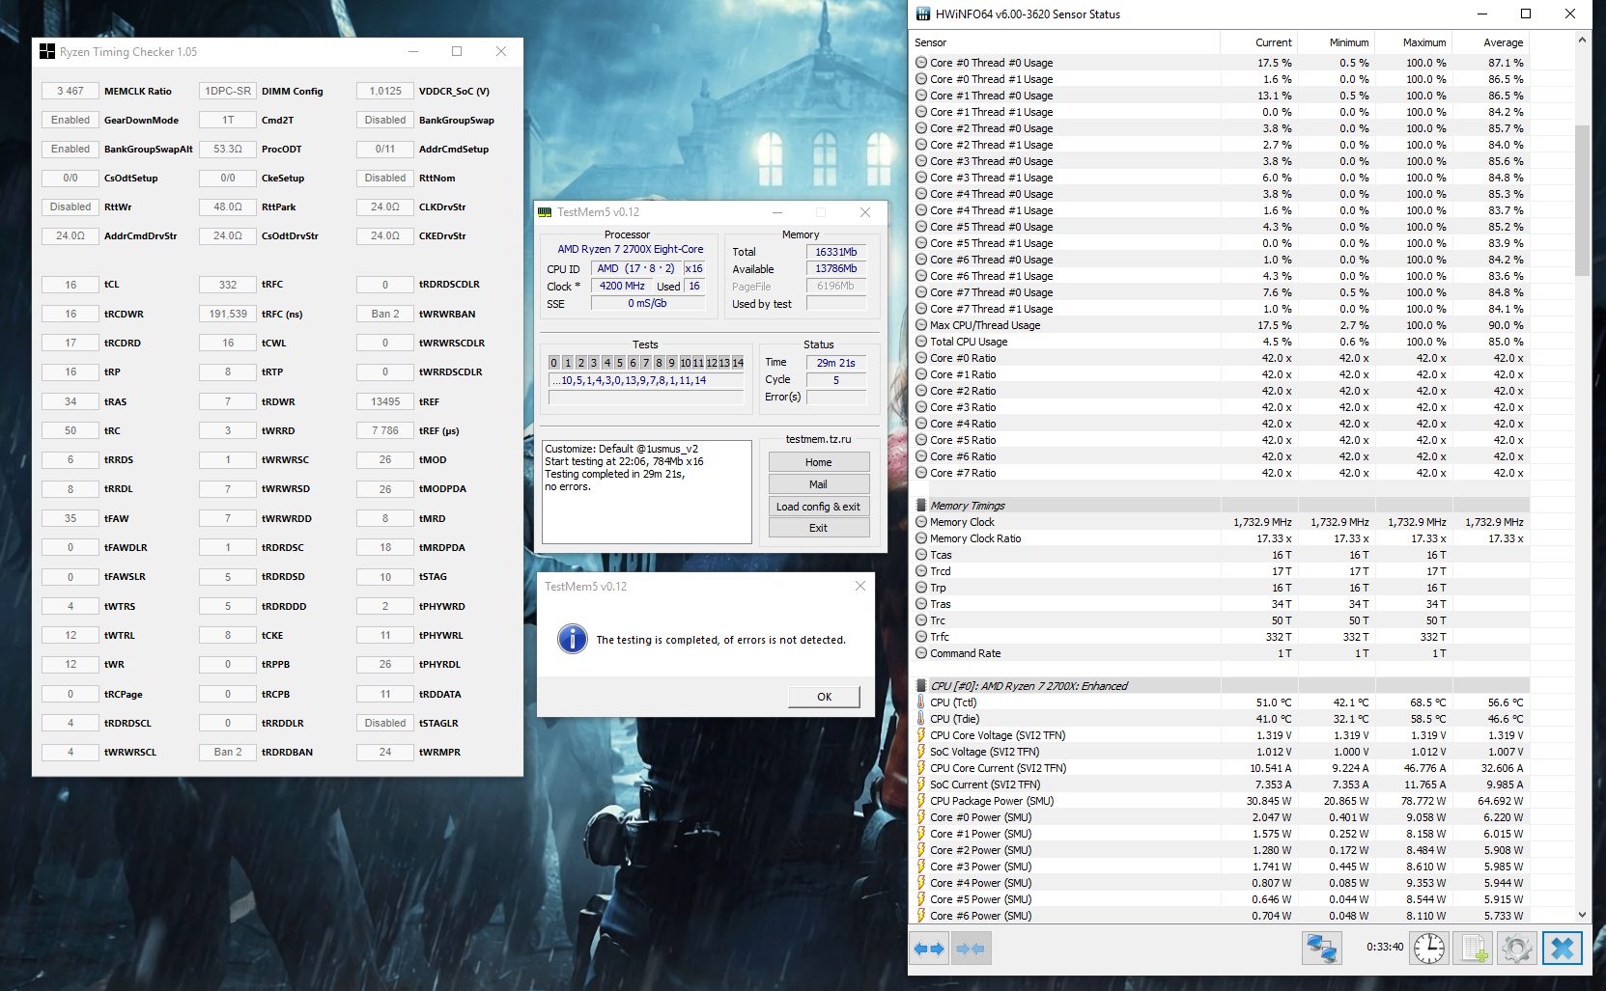This screenshot has width=1606, height=991.
Task: Open HWiNFO sensor settings gear icon
Action: [1517, 949]
